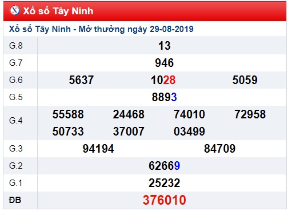This screenshot has width=288, height=211.
Task: Open the draw date 29-08-2019 heading link
Action: pyautogui.click(x=101, y=29)
